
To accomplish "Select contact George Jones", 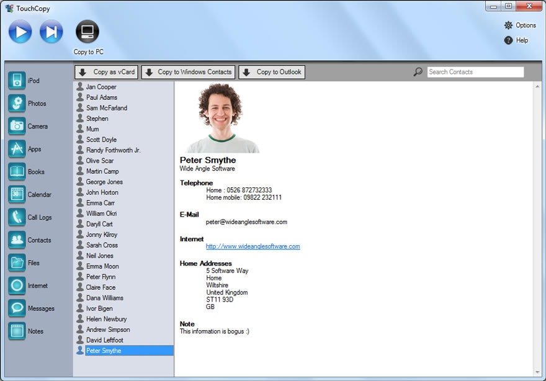I will 104,182.
